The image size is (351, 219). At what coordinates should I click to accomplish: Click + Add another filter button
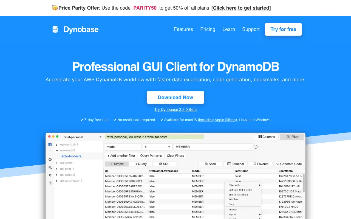pyautogui.click(x=121, y=155)
